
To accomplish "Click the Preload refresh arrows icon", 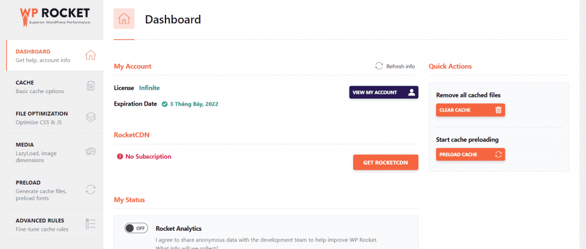I will tap(90, 190).
